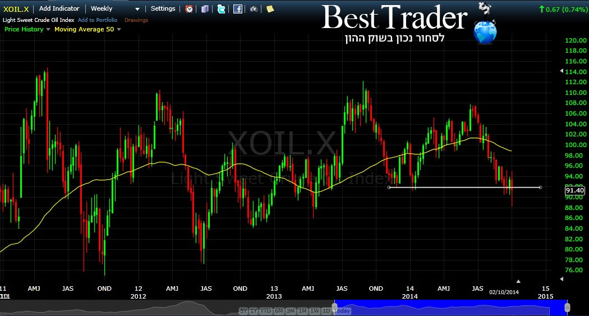Screen dimensions: 589x316
Task: Click the triangle marker beside 114.00
Action: pos(561,71)
